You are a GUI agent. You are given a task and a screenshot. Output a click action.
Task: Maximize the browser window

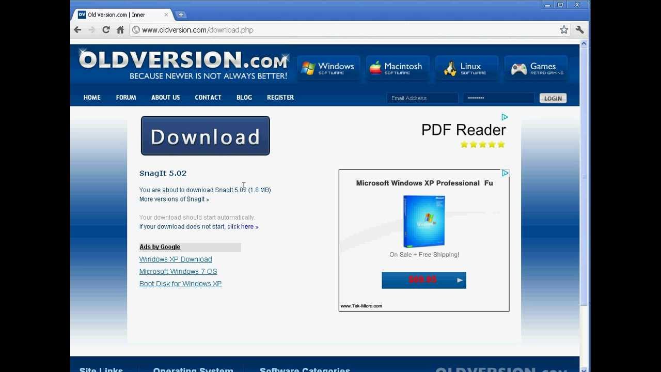pyautogui.click(x=560, y=5)
